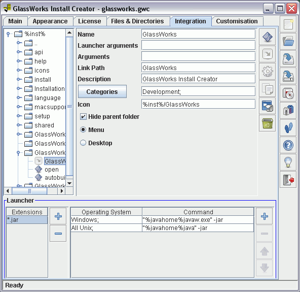
Task: Select the *.jar extension row
Action: pos(27,220)
